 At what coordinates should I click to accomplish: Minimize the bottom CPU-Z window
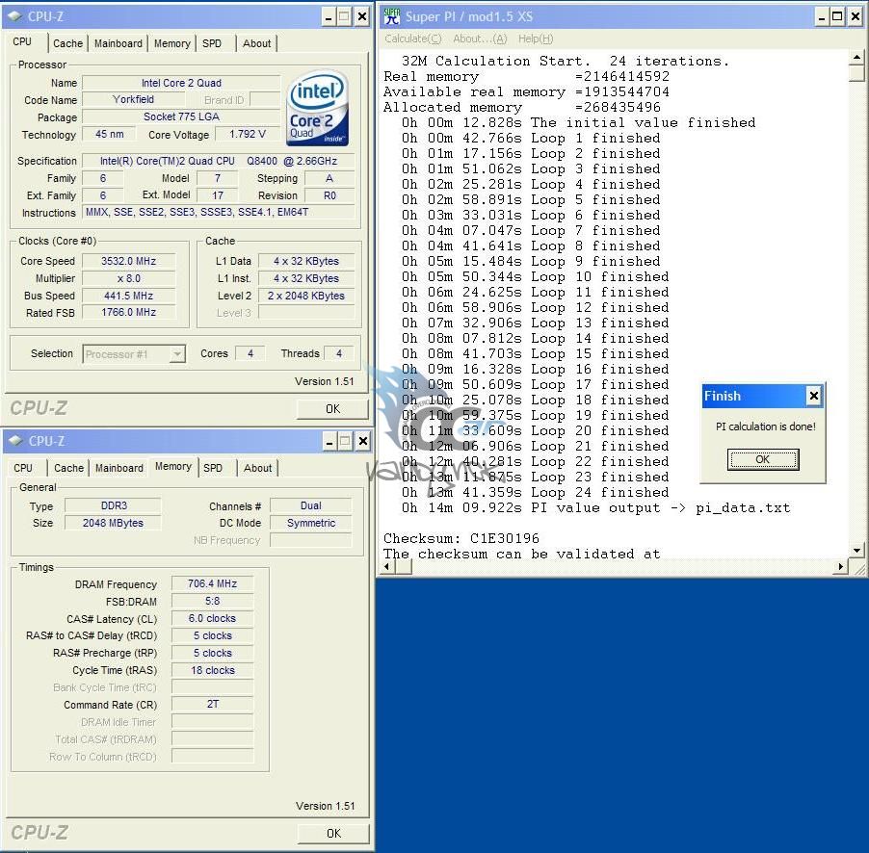pos(329,441)
